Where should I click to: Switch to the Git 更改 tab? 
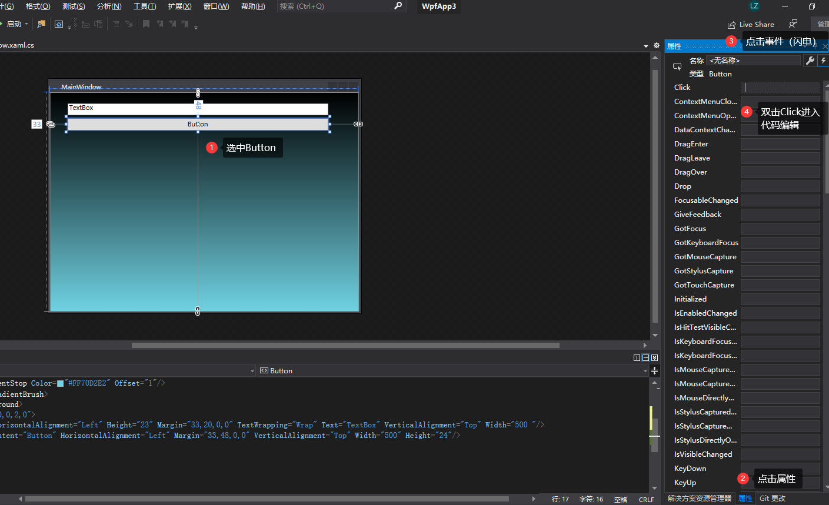tap(773, 499)
